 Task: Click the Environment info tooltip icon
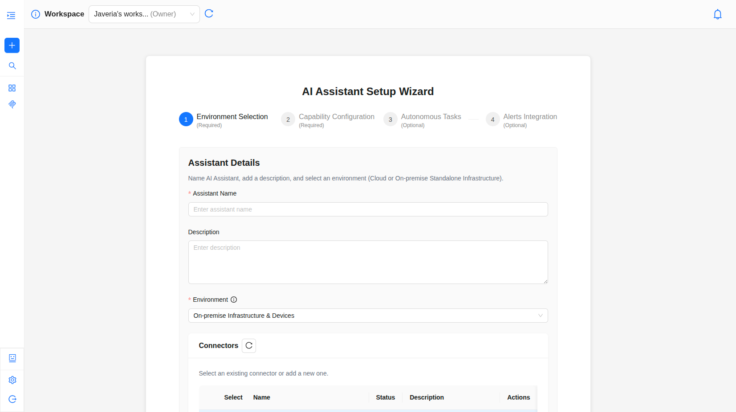(234, 300)
